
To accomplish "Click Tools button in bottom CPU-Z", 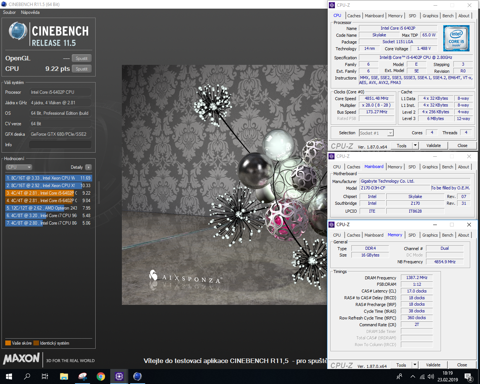I will point(401,365).
